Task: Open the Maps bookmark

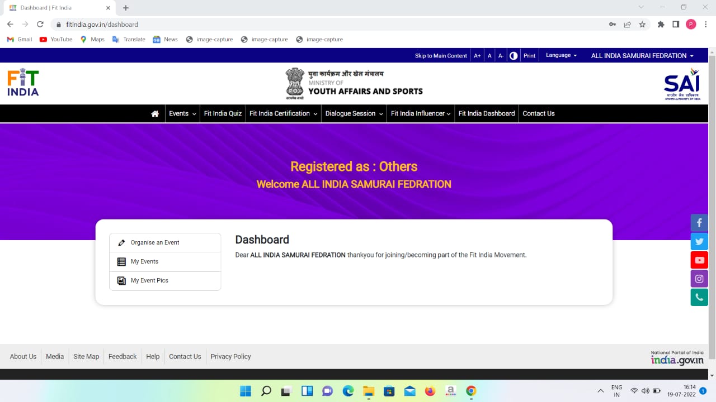Action: (92, 39)
